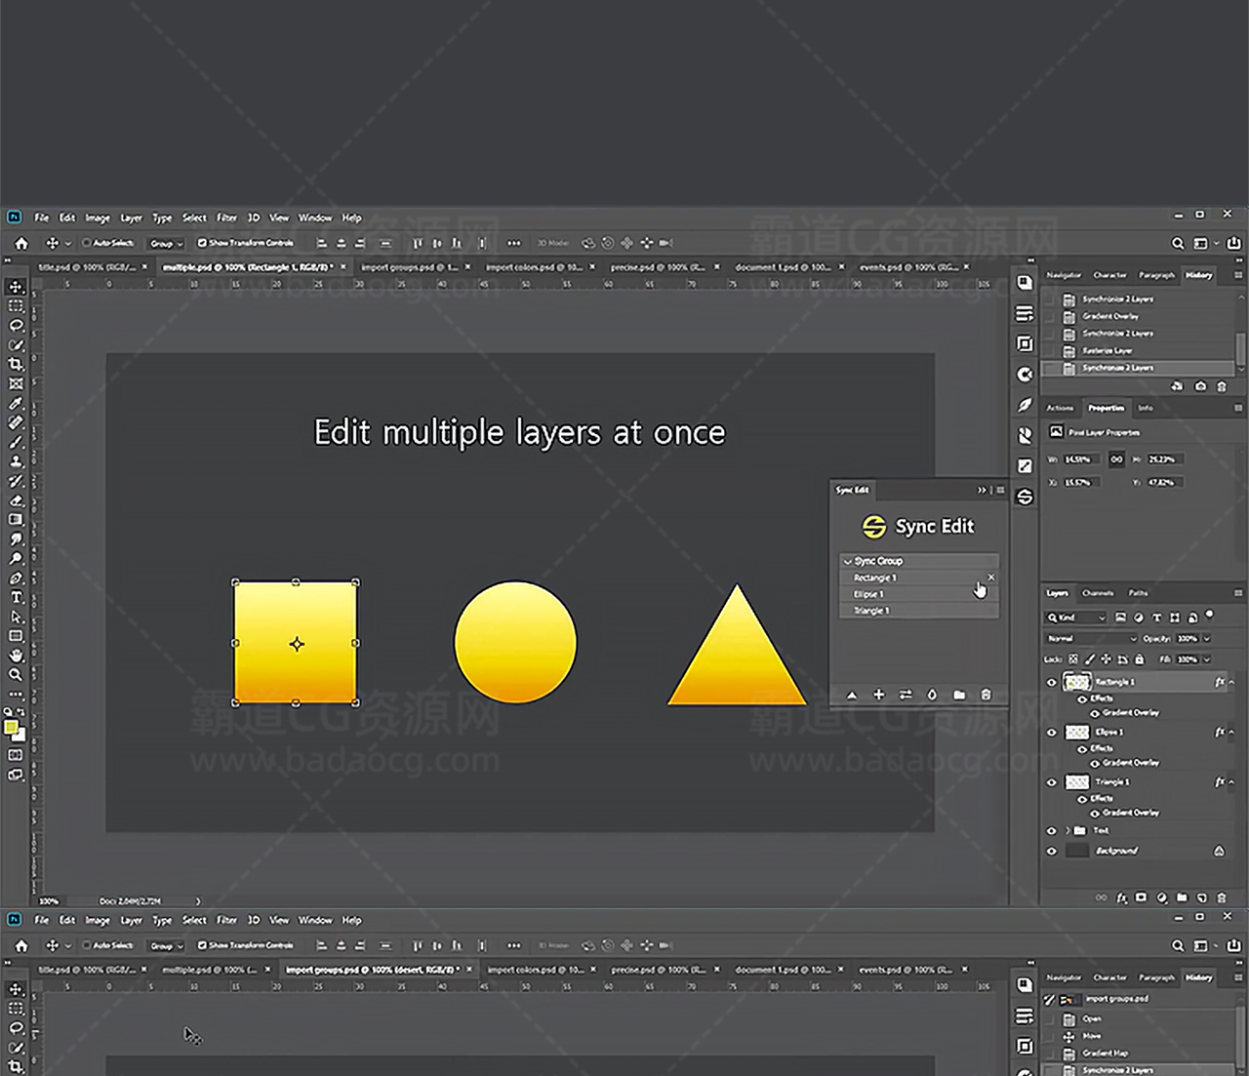Click the trash icon in Sync Edit panel

[x=986, y=695]
